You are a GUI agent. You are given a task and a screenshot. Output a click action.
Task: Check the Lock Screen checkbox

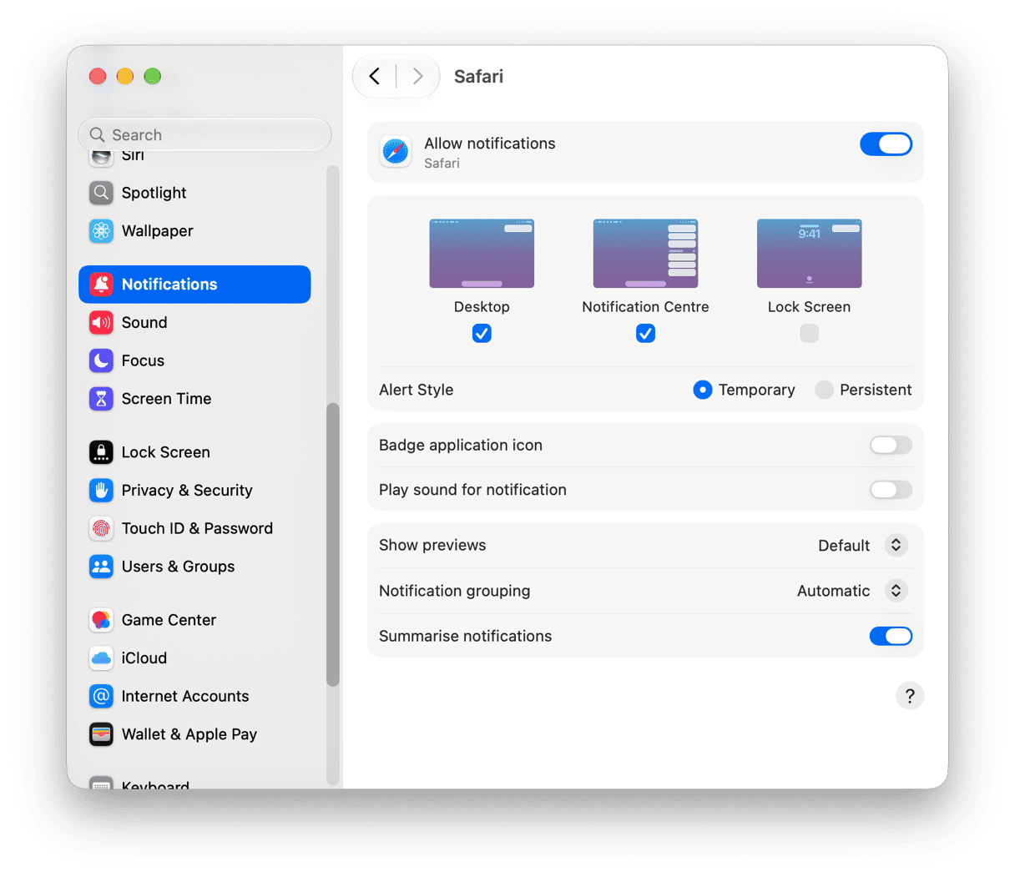[x=809, y=334]
